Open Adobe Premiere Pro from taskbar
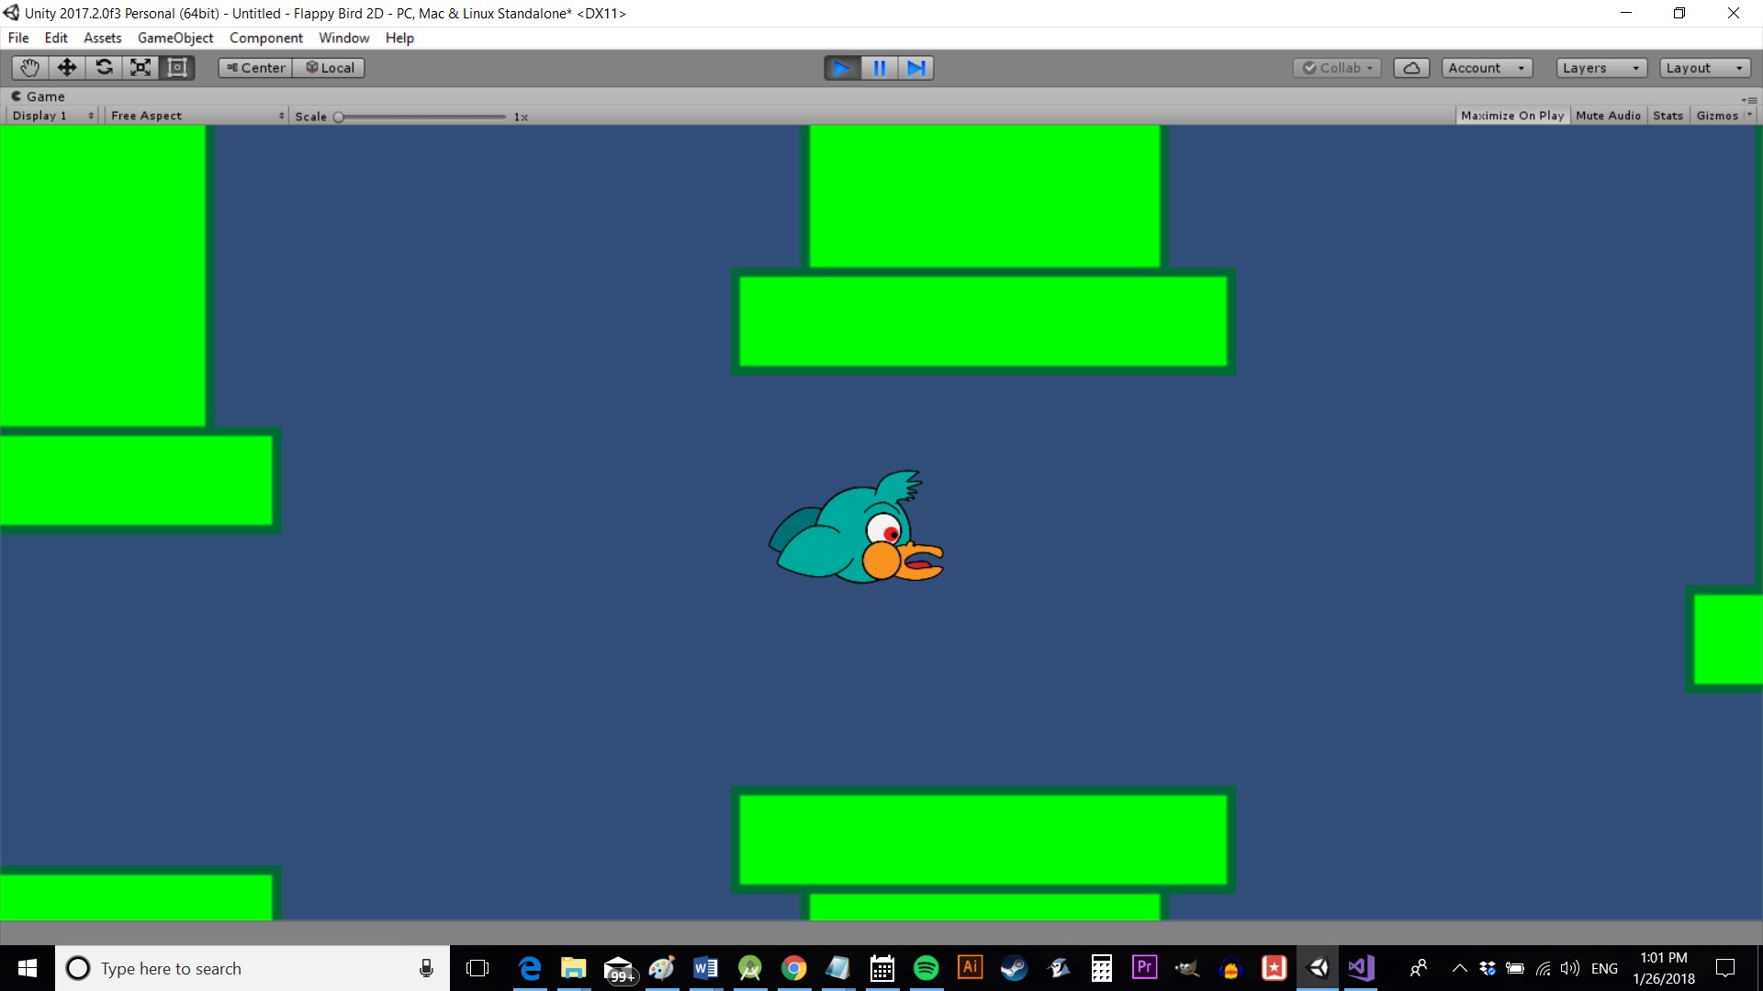Screen dimensions: 1763x991 tap(1145, 968)
